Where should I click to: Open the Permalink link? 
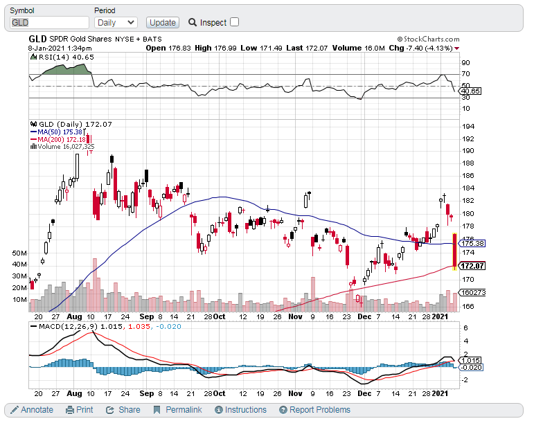(184, 410)
